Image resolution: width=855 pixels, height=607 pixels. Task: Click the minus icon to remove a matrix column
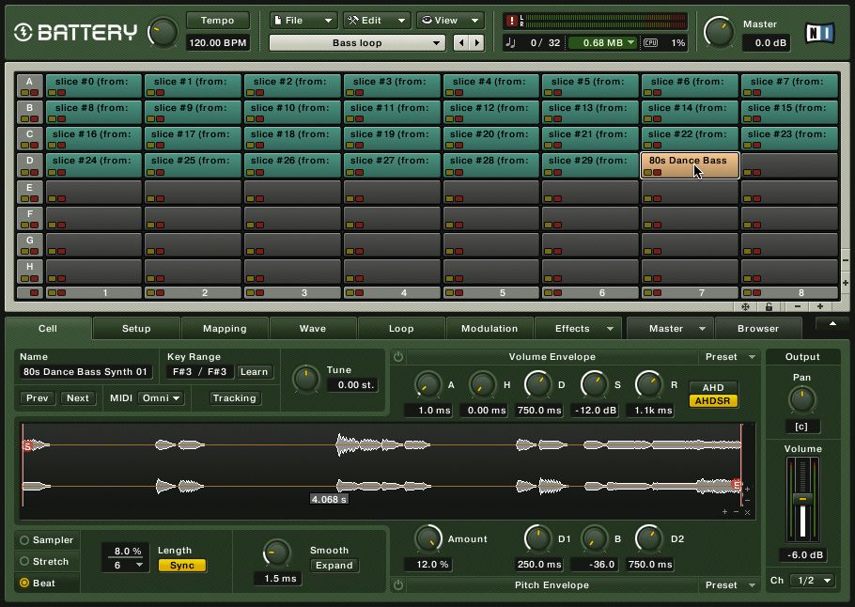pos(797,307)
